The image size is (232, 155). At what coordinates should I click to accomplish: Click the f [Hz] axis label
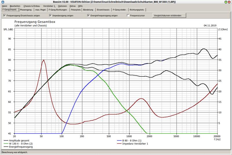217,139
